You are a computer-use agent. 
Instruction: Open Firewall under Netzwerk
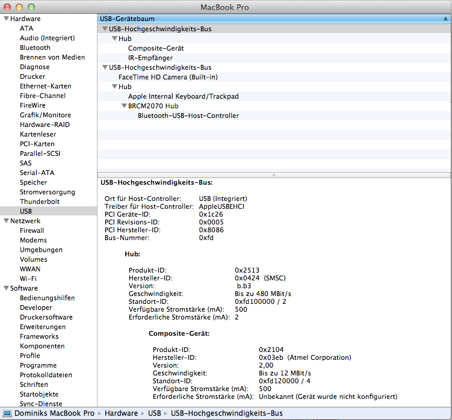click(x=32, y=230)
